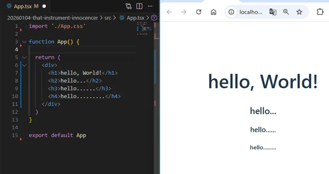Screen dimensions: 329x174
Task: Click the 'hello, World!' heading in the browser
Action: tap(263, 81)
